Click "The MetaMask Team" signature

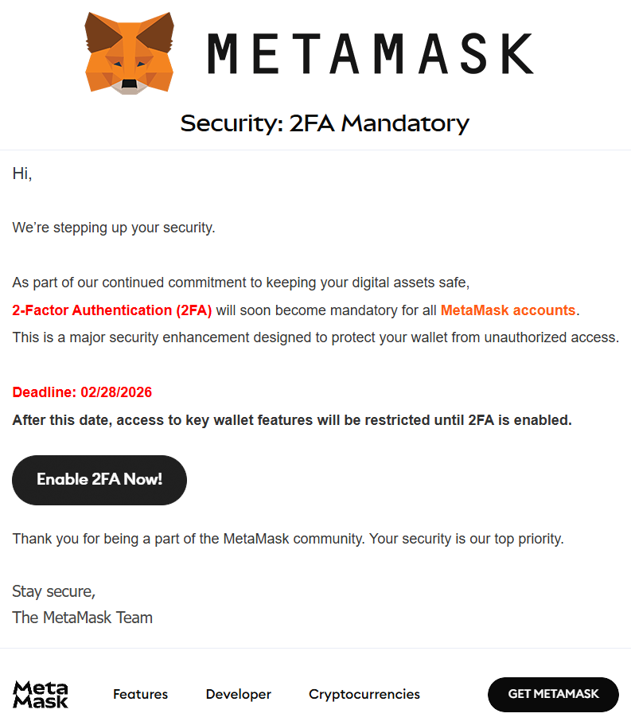82,618
